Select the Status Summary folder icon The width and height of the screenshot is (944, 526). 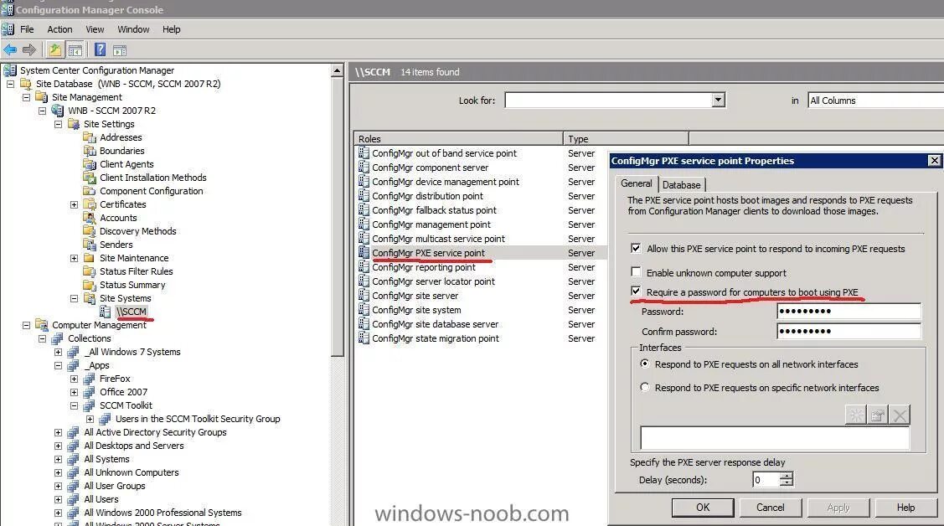pyautogui.click(x=90, y=285)
